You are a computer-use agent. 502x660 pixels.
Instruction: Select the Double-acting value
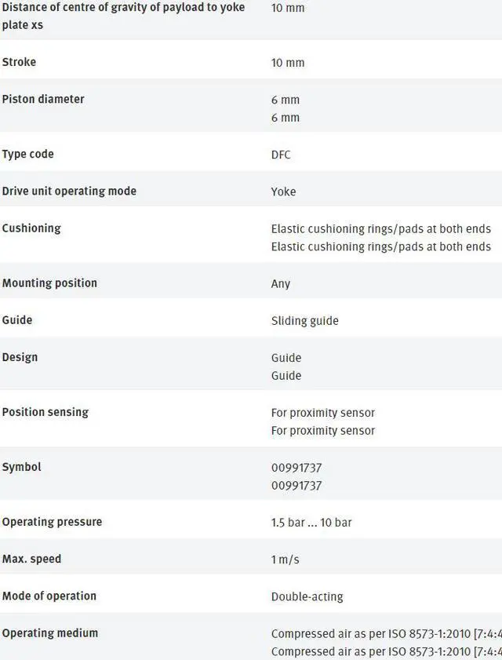click(307, 596)
